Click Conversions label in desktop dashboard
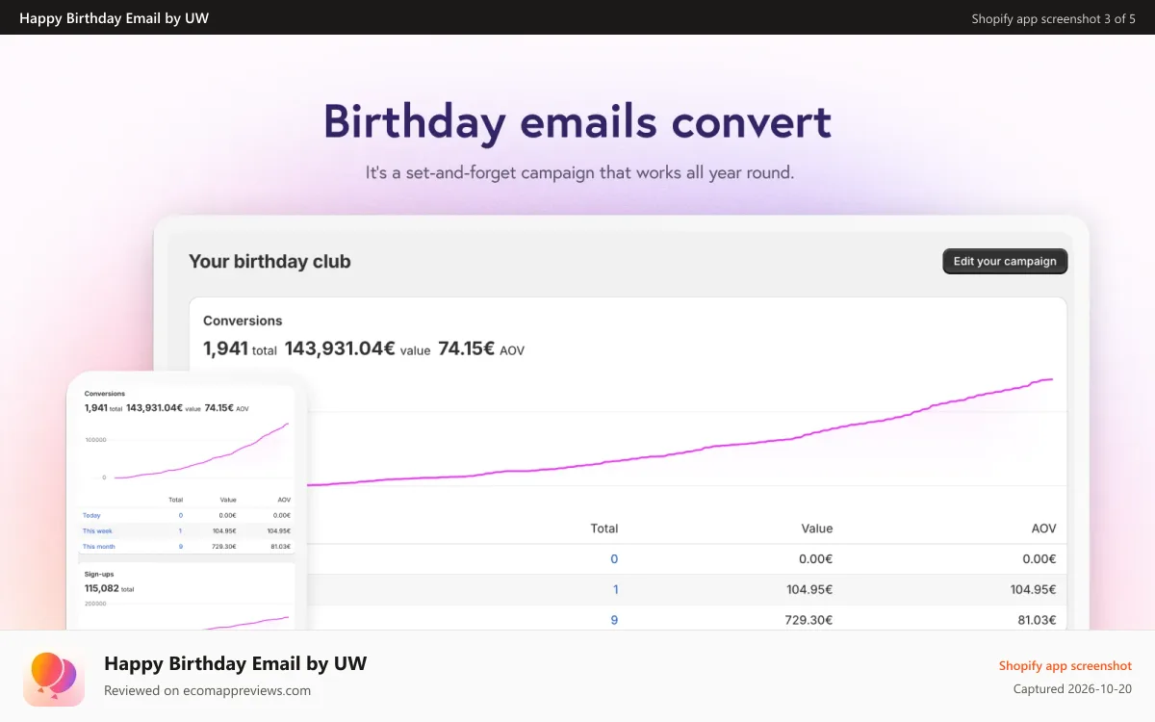This screenshot has width=1155, height=722. tap(243, 321)
